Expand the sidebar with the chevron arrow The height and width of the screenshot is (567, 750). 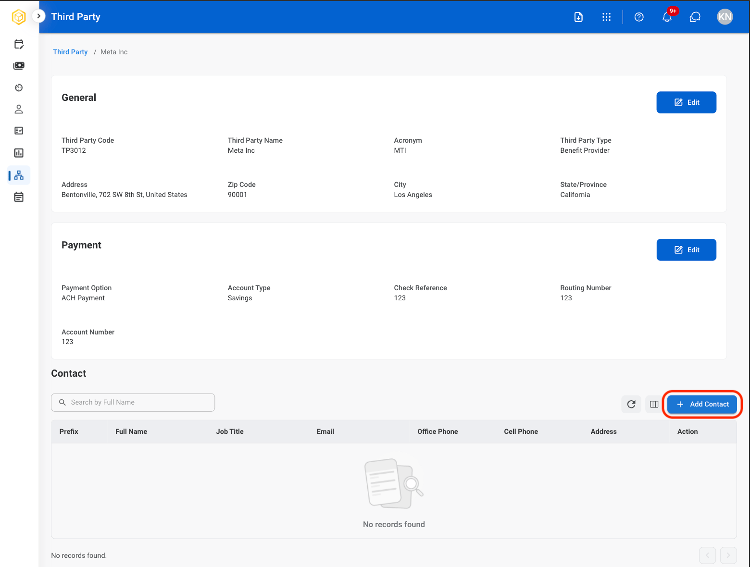click(39, 16)
